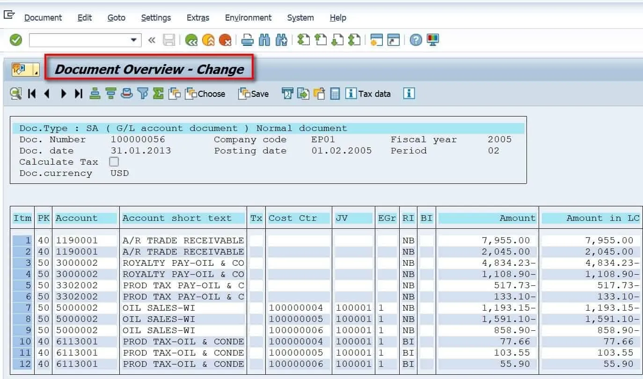The height and width of the screenshot is (379, 643).
Task: Click into the transaction command field
Action: [80, 40]
